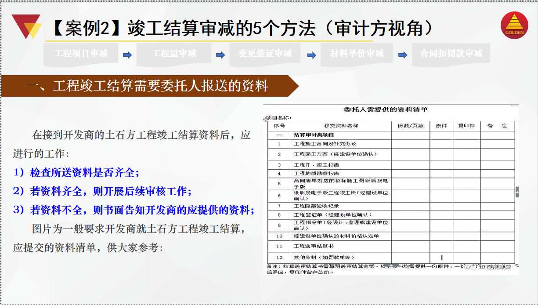Click the 原件 column header
538x305 pixels.
coord(441,126)
